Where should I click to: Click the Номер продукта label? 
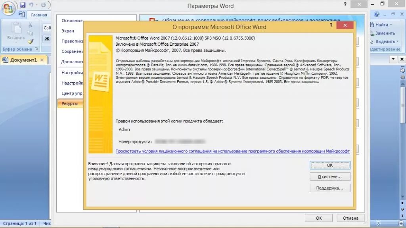click(135, 142)
